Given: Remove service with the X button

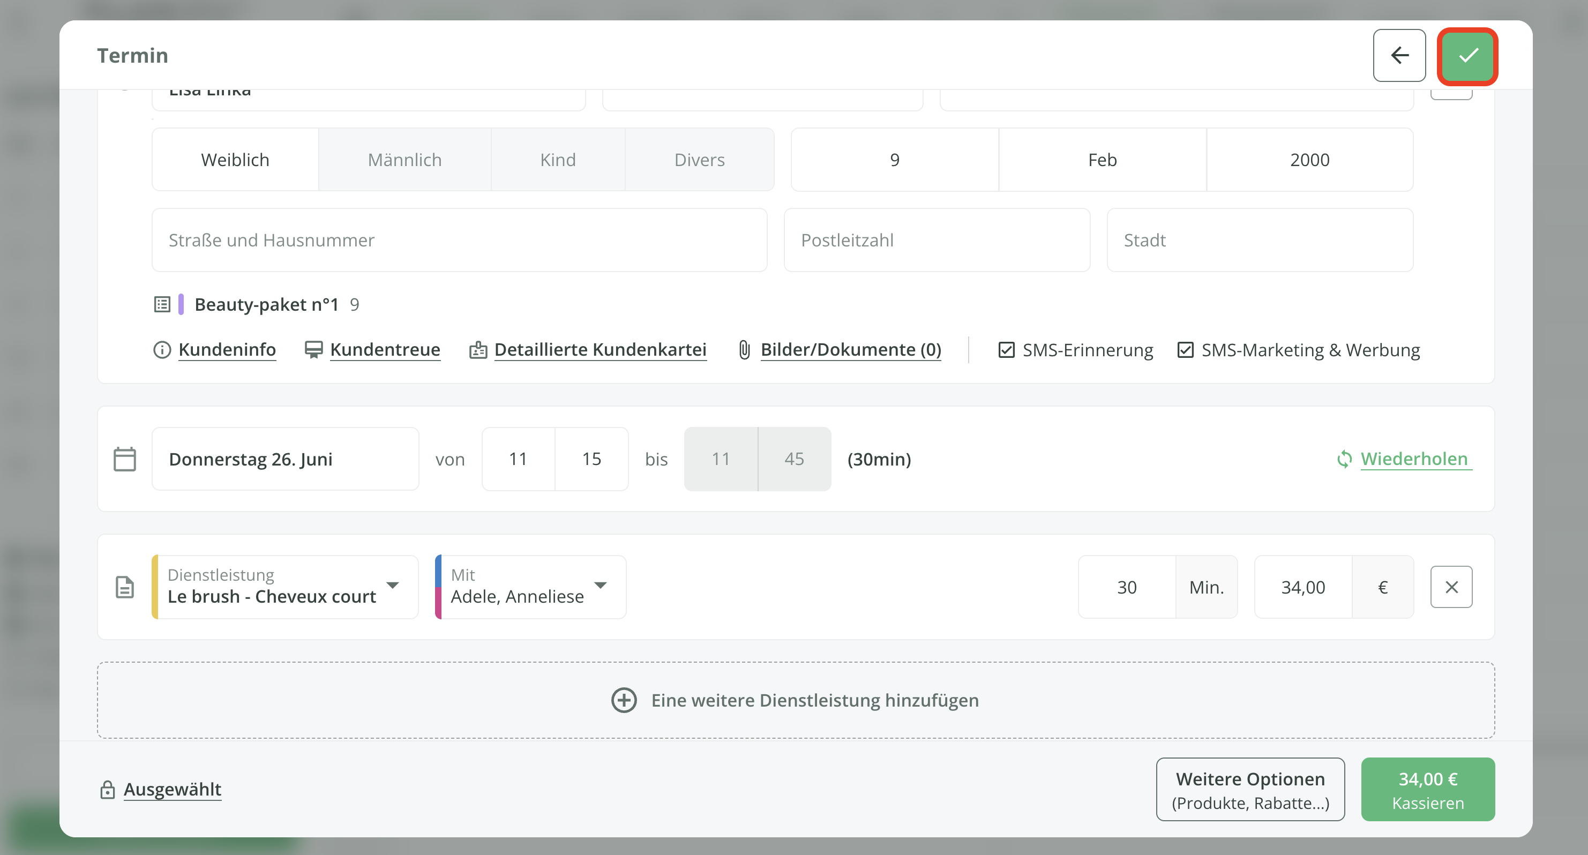Looking at the screenshot, I should 1450,587.
